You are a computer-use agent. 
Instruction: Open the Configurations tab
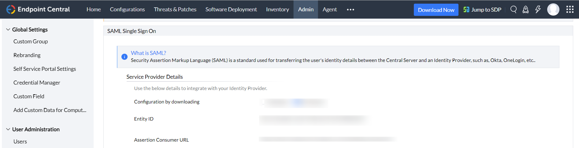(x=127, y=9)
